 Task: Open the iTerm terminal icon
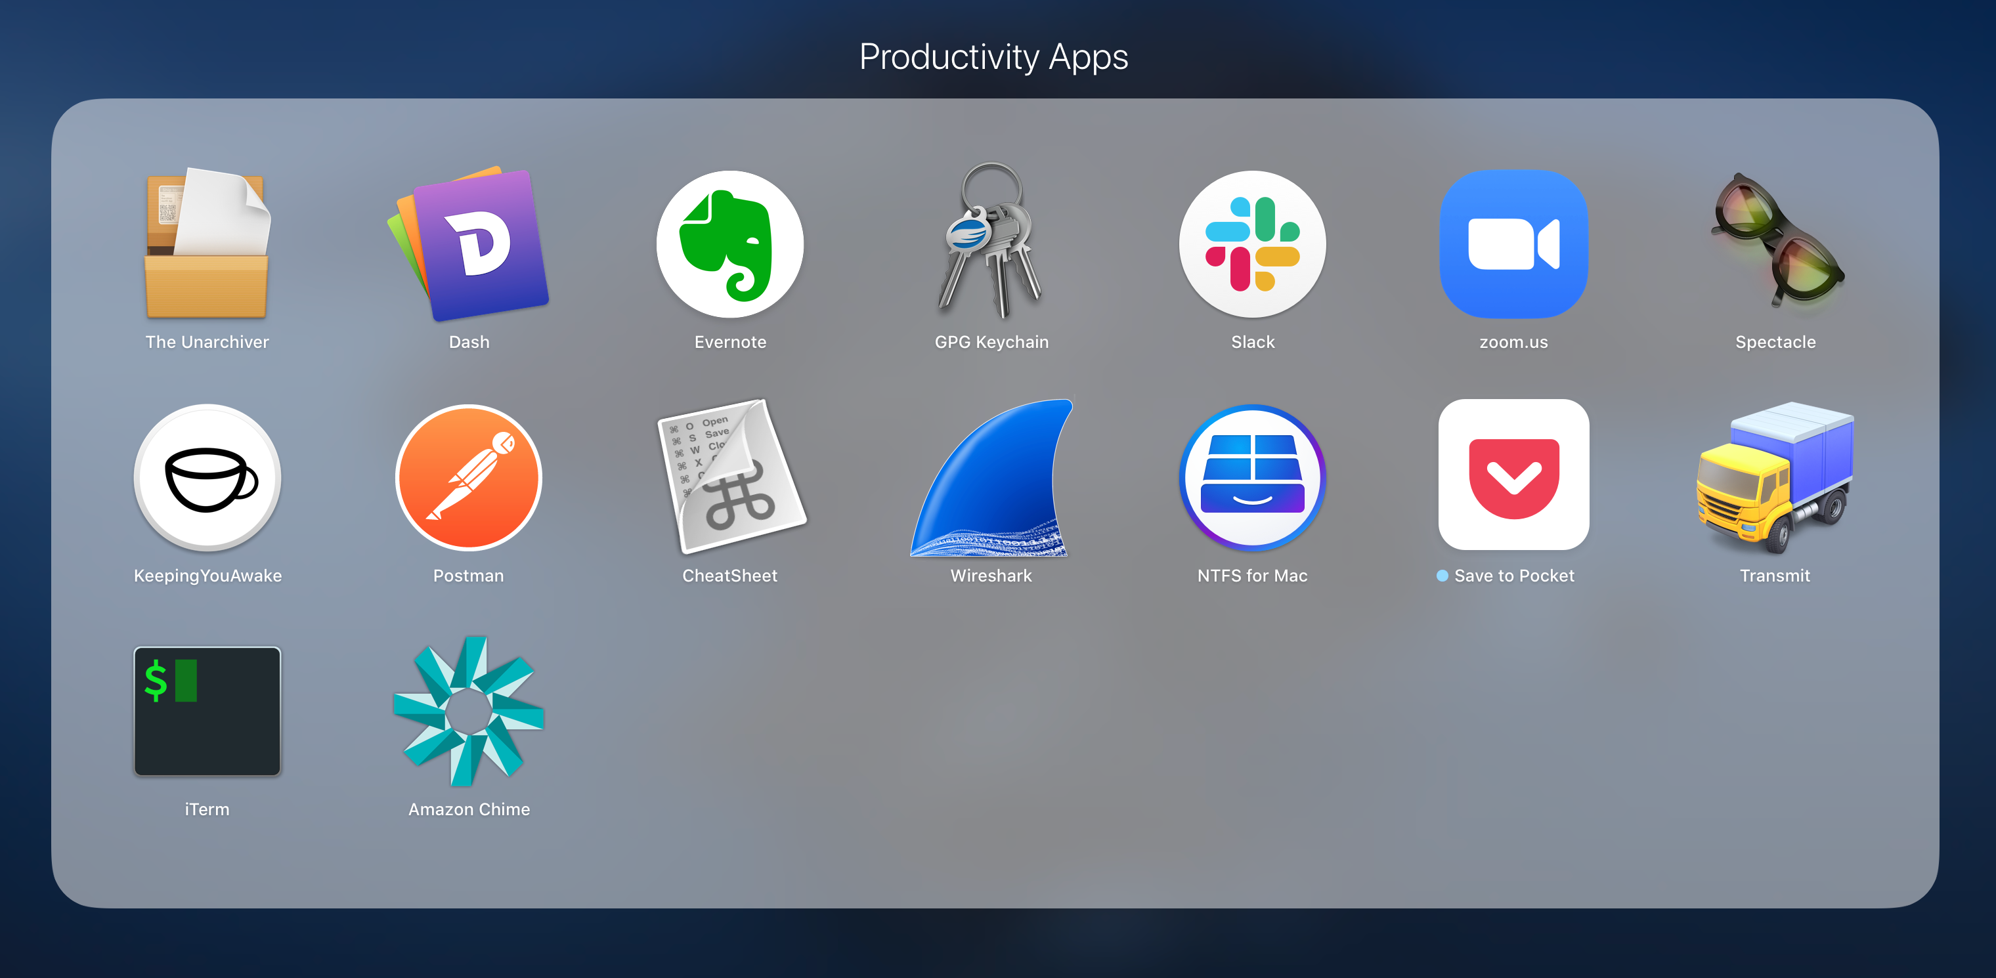click(207, 711)
